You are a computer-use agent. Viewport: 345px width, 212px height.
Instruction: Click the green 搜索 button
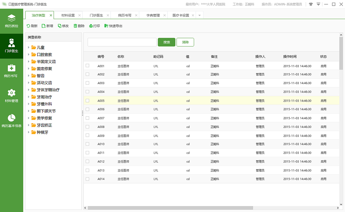point(167,42)
